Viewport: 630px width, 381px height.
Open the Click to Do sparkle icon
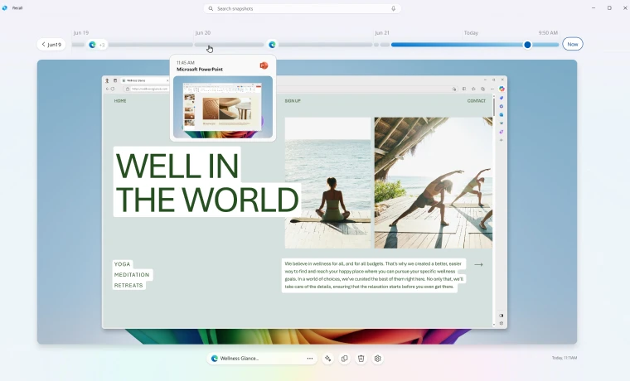click(x=328, y=359)
